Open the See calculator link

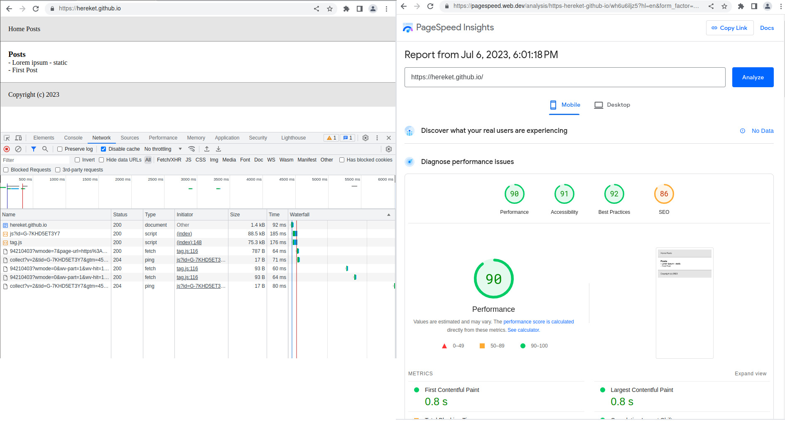coord(523,330)
